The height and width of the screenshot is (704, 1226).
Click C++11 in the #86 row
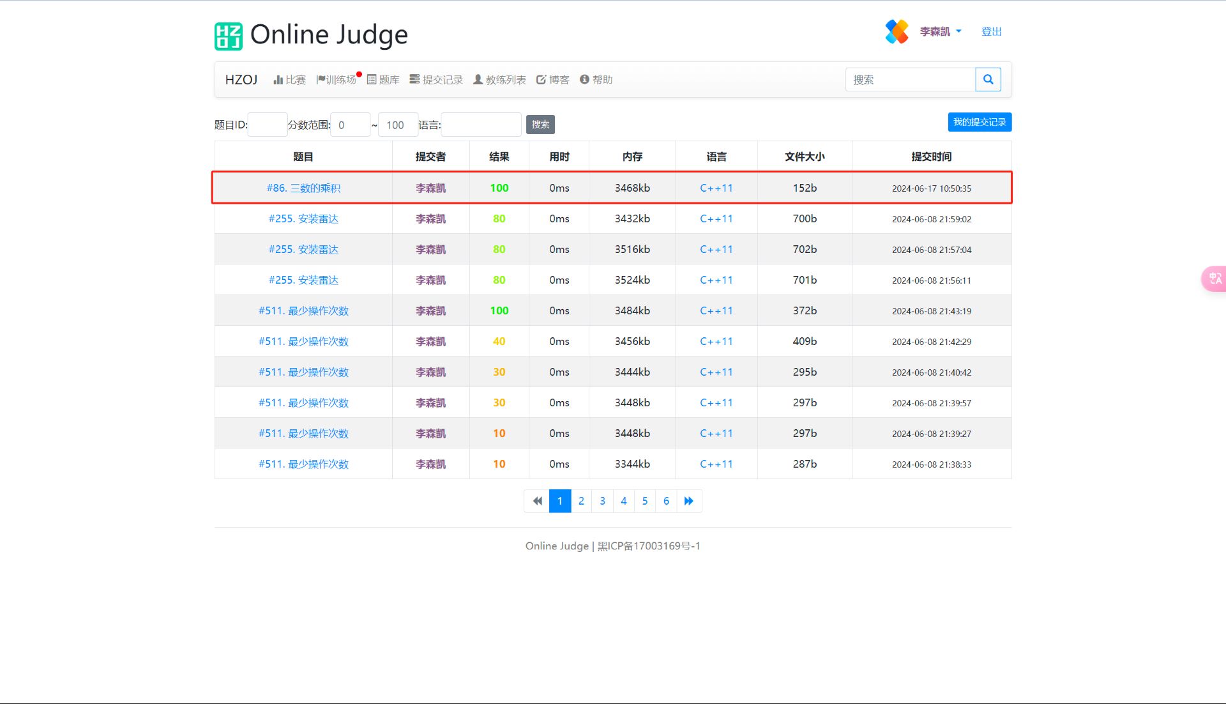pyautogui.click(x=716, y=188)
